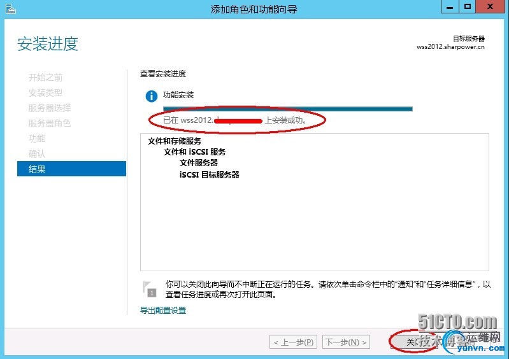
Task: Open the 导出配置设置 link
Action: tap(163, 311)
